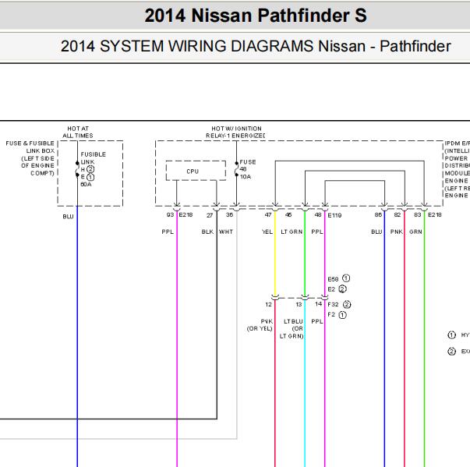Click the '2014 Nissan Pathfinder S' title

pyautogui.click(x=256, y=16)
